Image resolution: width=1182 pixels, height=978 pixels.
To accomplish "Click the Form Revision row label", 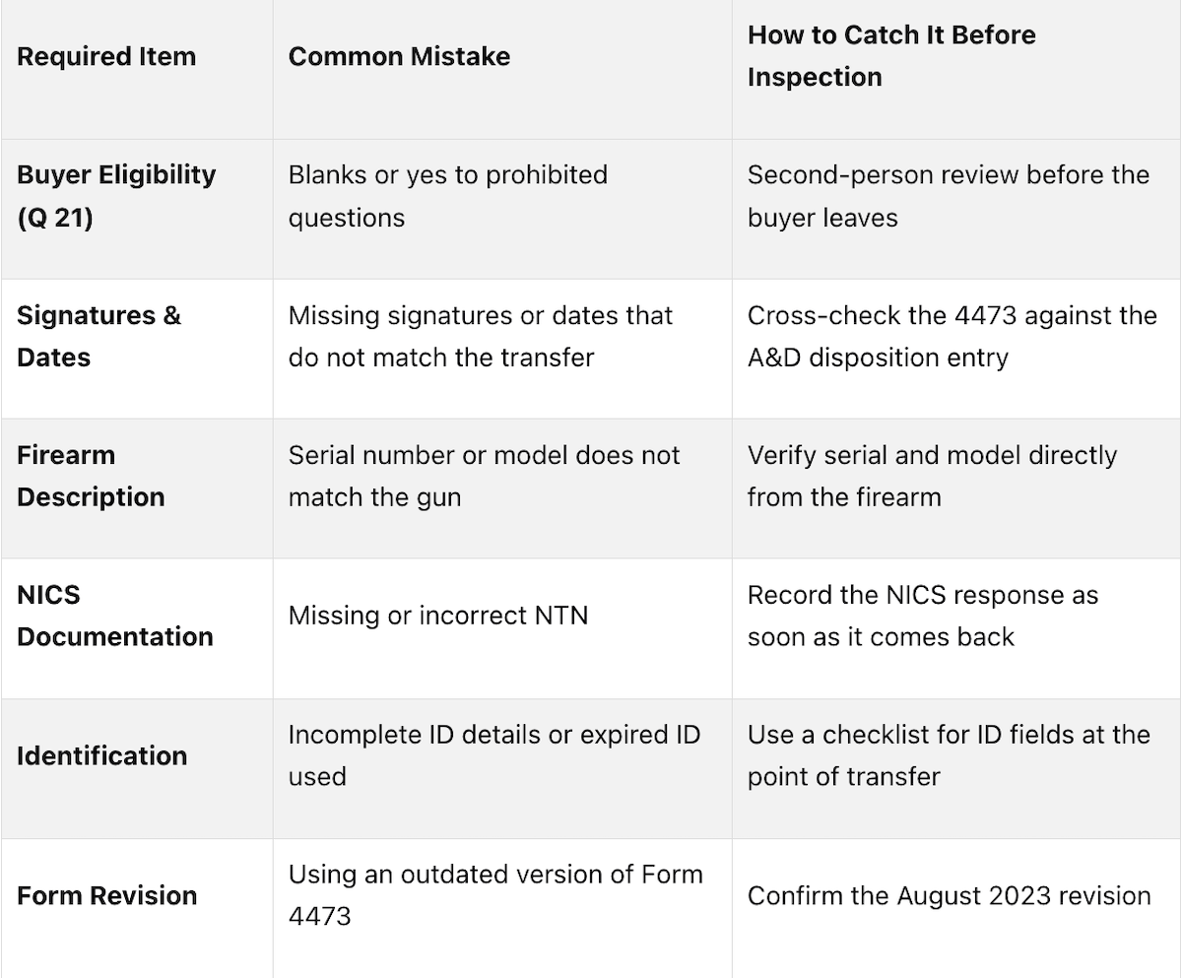I will click(106, 895).
